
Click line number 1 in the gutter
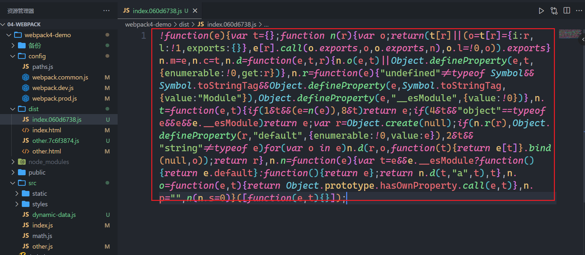[144, 36]
